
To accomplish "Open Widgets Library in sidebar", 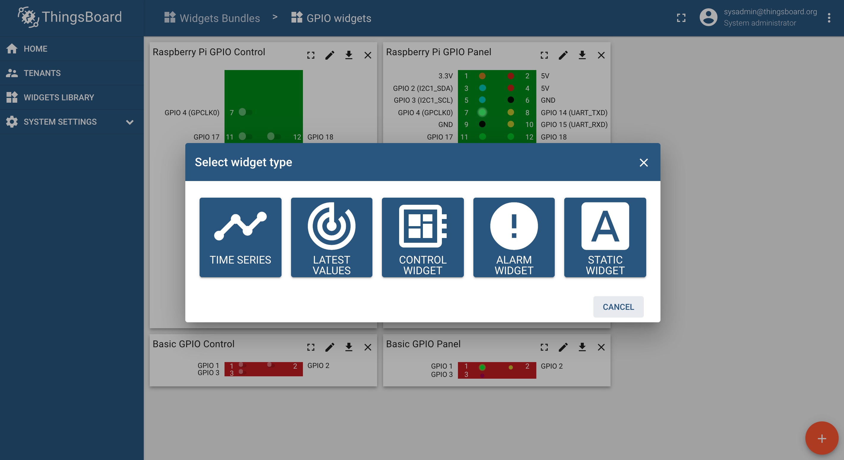I will pyautogui.click(x=59, y=97).
